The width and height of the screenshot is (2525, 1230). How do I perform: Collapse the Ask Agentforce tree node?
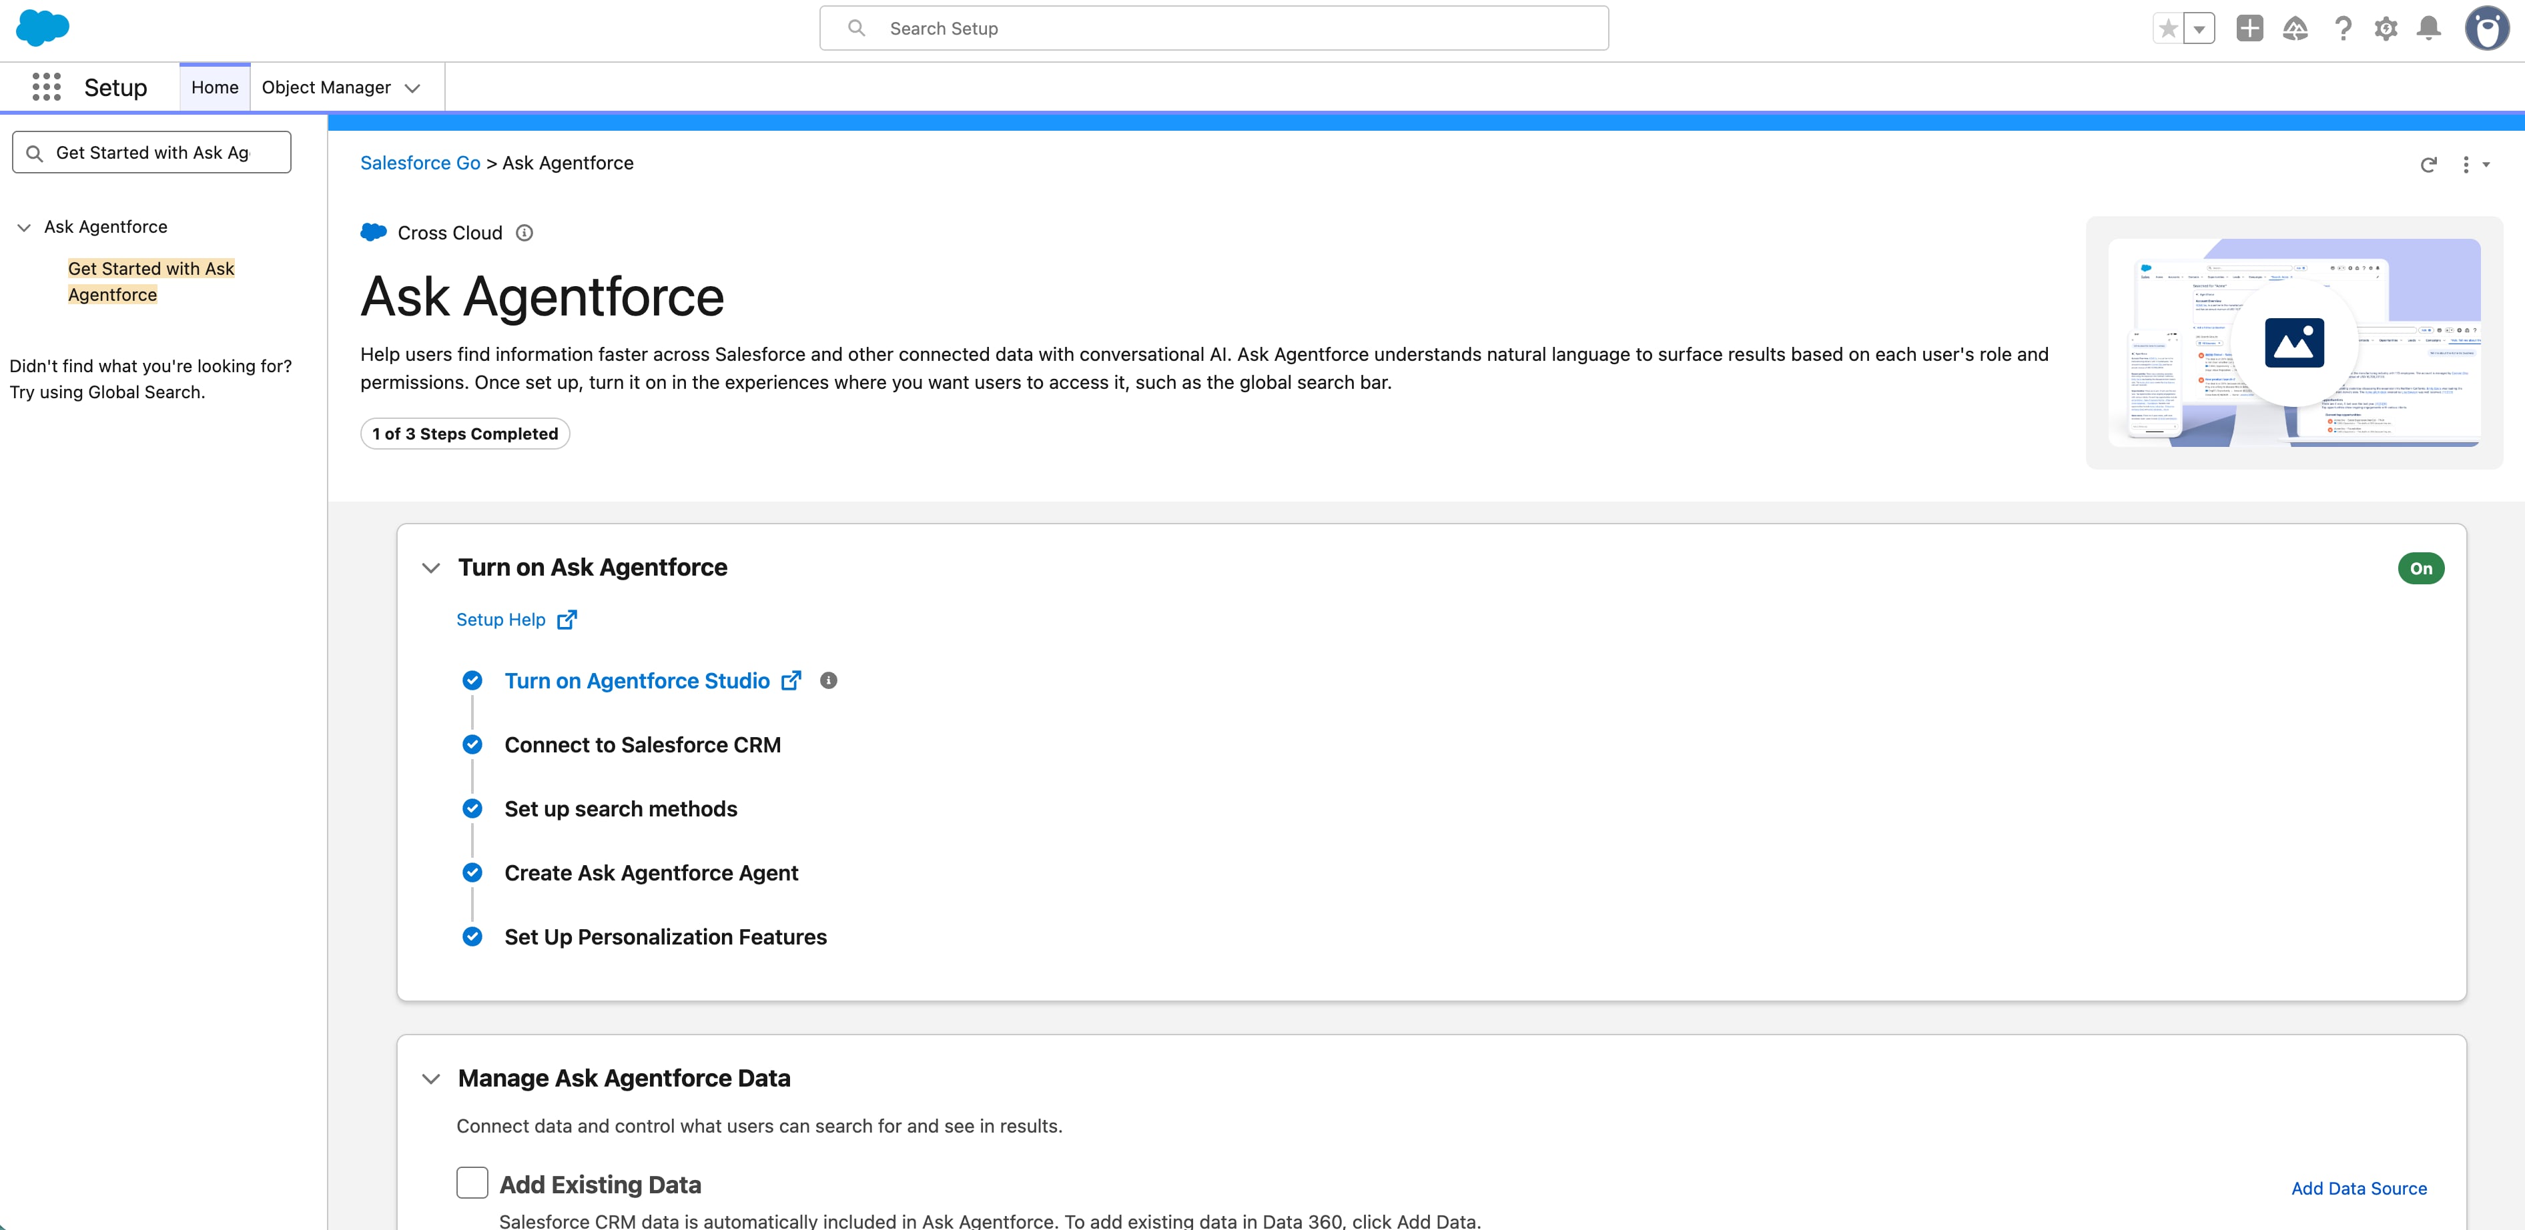coord(23,227)
